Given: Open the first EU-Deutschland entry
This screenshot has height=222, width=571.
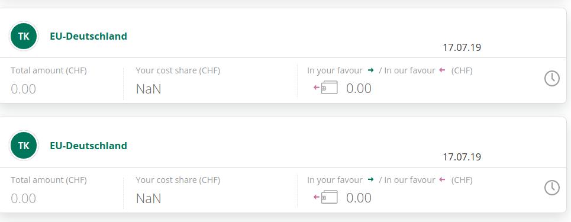Looking at the screenshot, I should click(x=89, y=37).
